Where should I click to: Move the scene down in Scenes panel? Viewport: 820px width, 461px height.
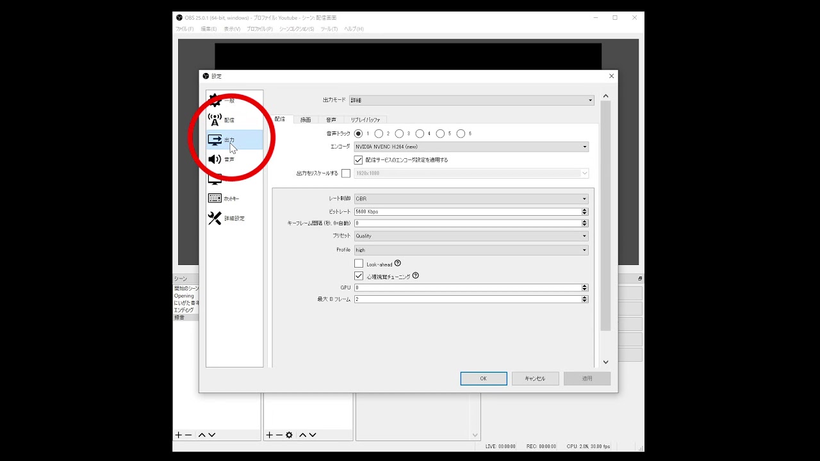click(x=212, y=435)
